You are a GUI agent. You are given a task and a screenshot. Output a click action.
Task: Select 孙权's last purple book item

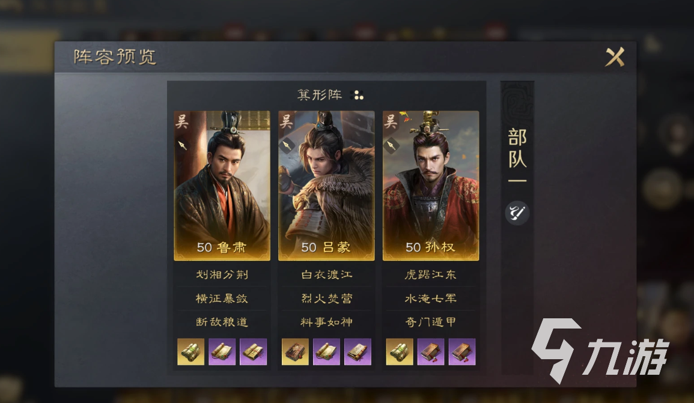(x=462, y=352)
